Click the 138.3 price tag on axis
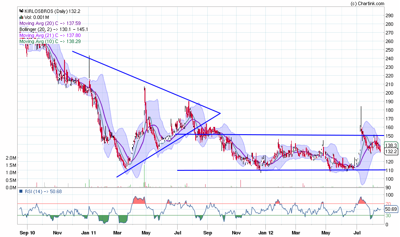Screen dimensions: 400x237 [x=391, y=145]
